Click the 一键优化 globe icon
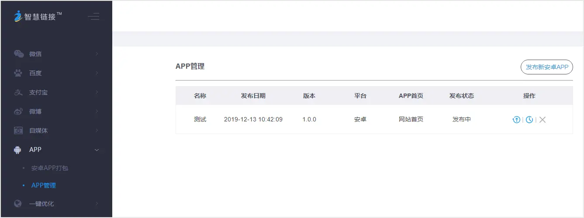584x218 pixels. click(18, 204)
